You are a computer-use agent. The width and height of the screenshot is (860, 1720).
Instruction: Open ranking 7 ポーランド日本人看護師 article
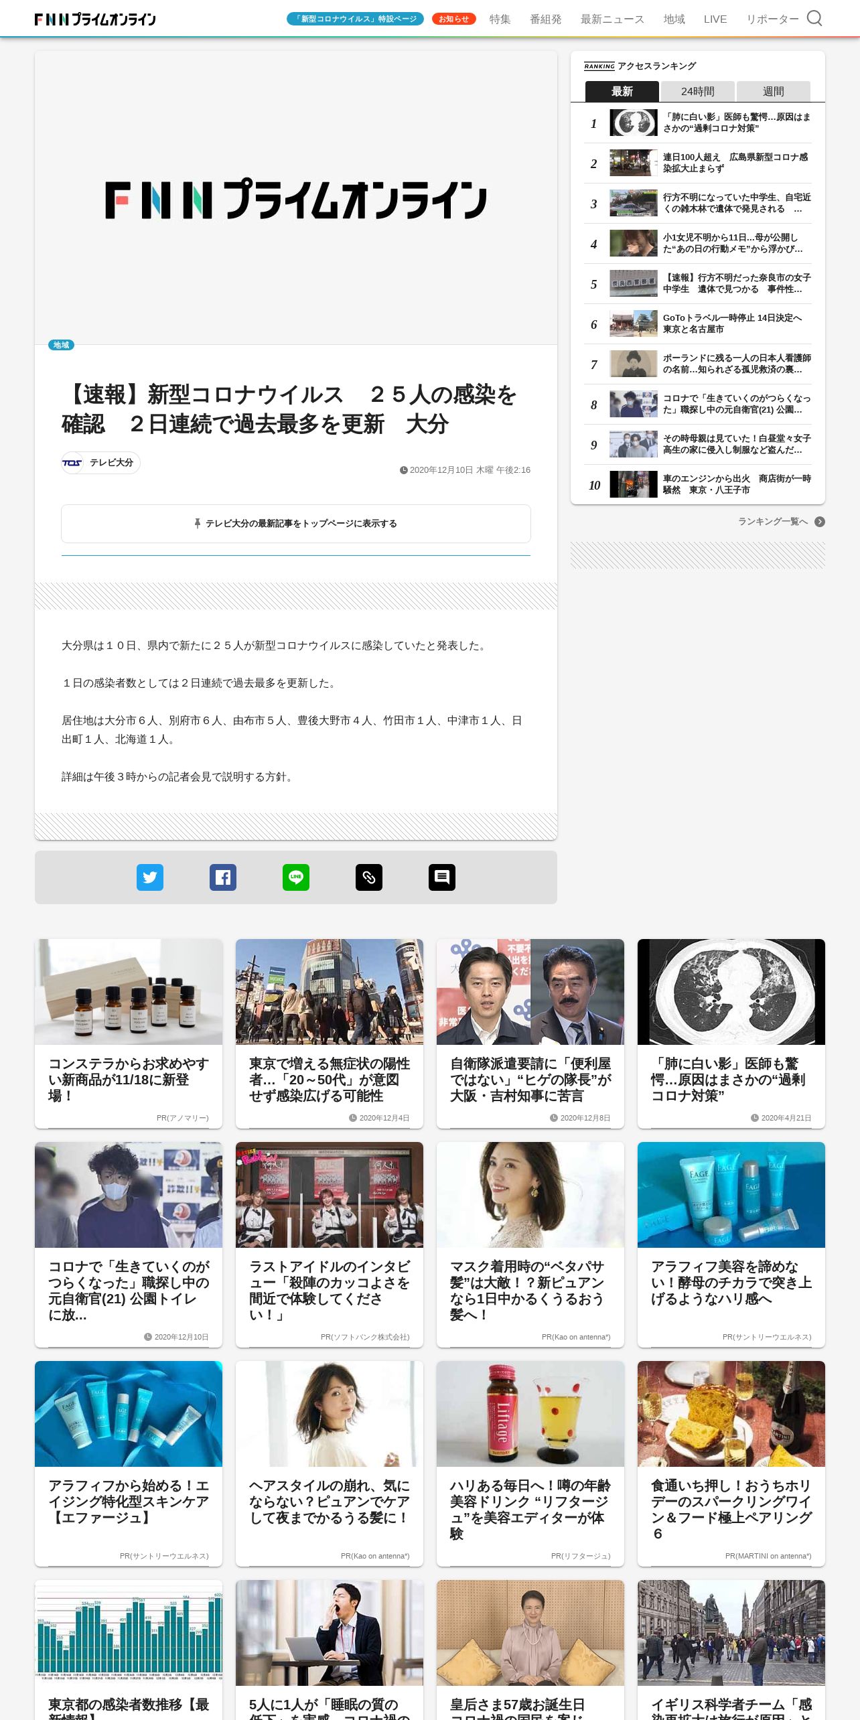point(698,364)
